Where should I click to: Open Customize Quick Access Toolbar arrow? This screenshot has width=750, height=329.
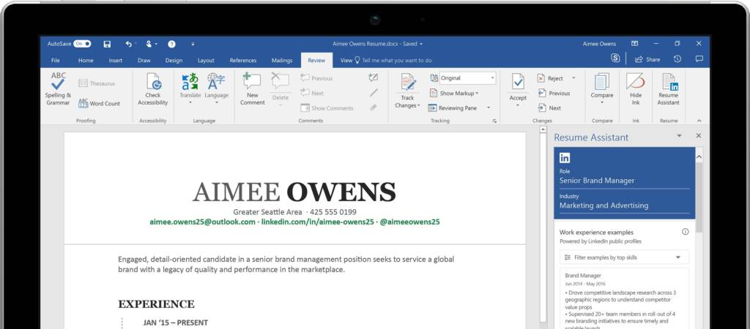tap(193, 44)
